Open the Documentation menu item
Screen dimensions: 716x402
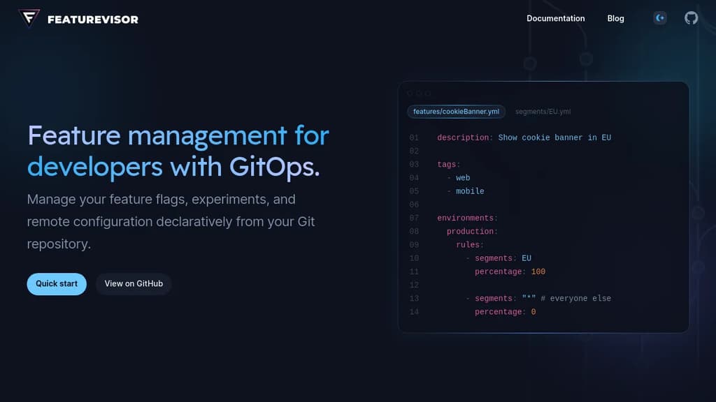click(556, 18)
